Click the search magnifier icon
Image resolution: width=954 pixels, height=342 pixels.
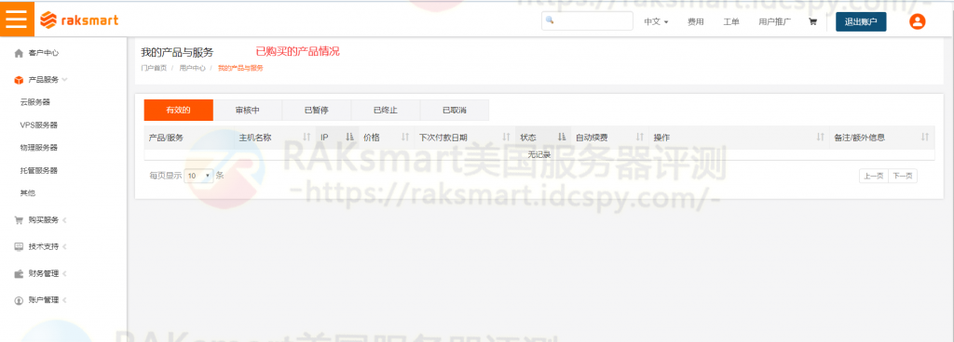(550, 20)
